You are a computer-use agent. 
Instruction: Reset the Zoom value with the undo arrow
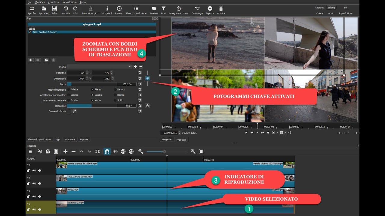tap(140, 84)
